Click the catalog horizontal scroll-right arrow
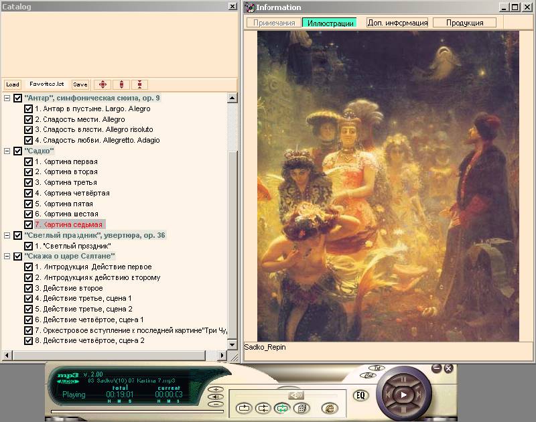This screenshot has width=536, height=422. coord(222,356)
